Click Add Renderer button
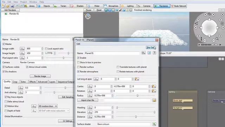The width and height of the screenshot is (225, 127). coord(10,10)
